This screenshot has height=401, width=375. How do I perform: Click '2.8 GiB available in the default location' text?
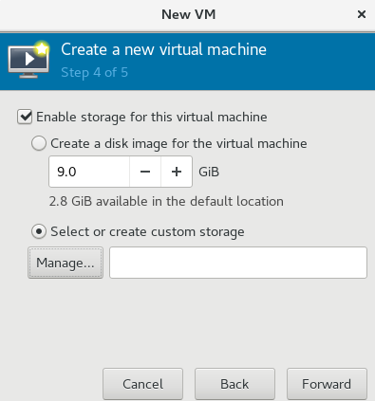166,201
